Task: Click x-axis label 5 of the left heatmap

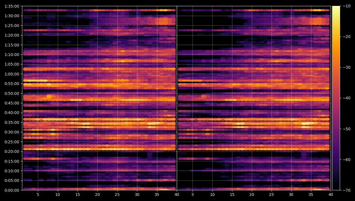Action: click(38, 195)
